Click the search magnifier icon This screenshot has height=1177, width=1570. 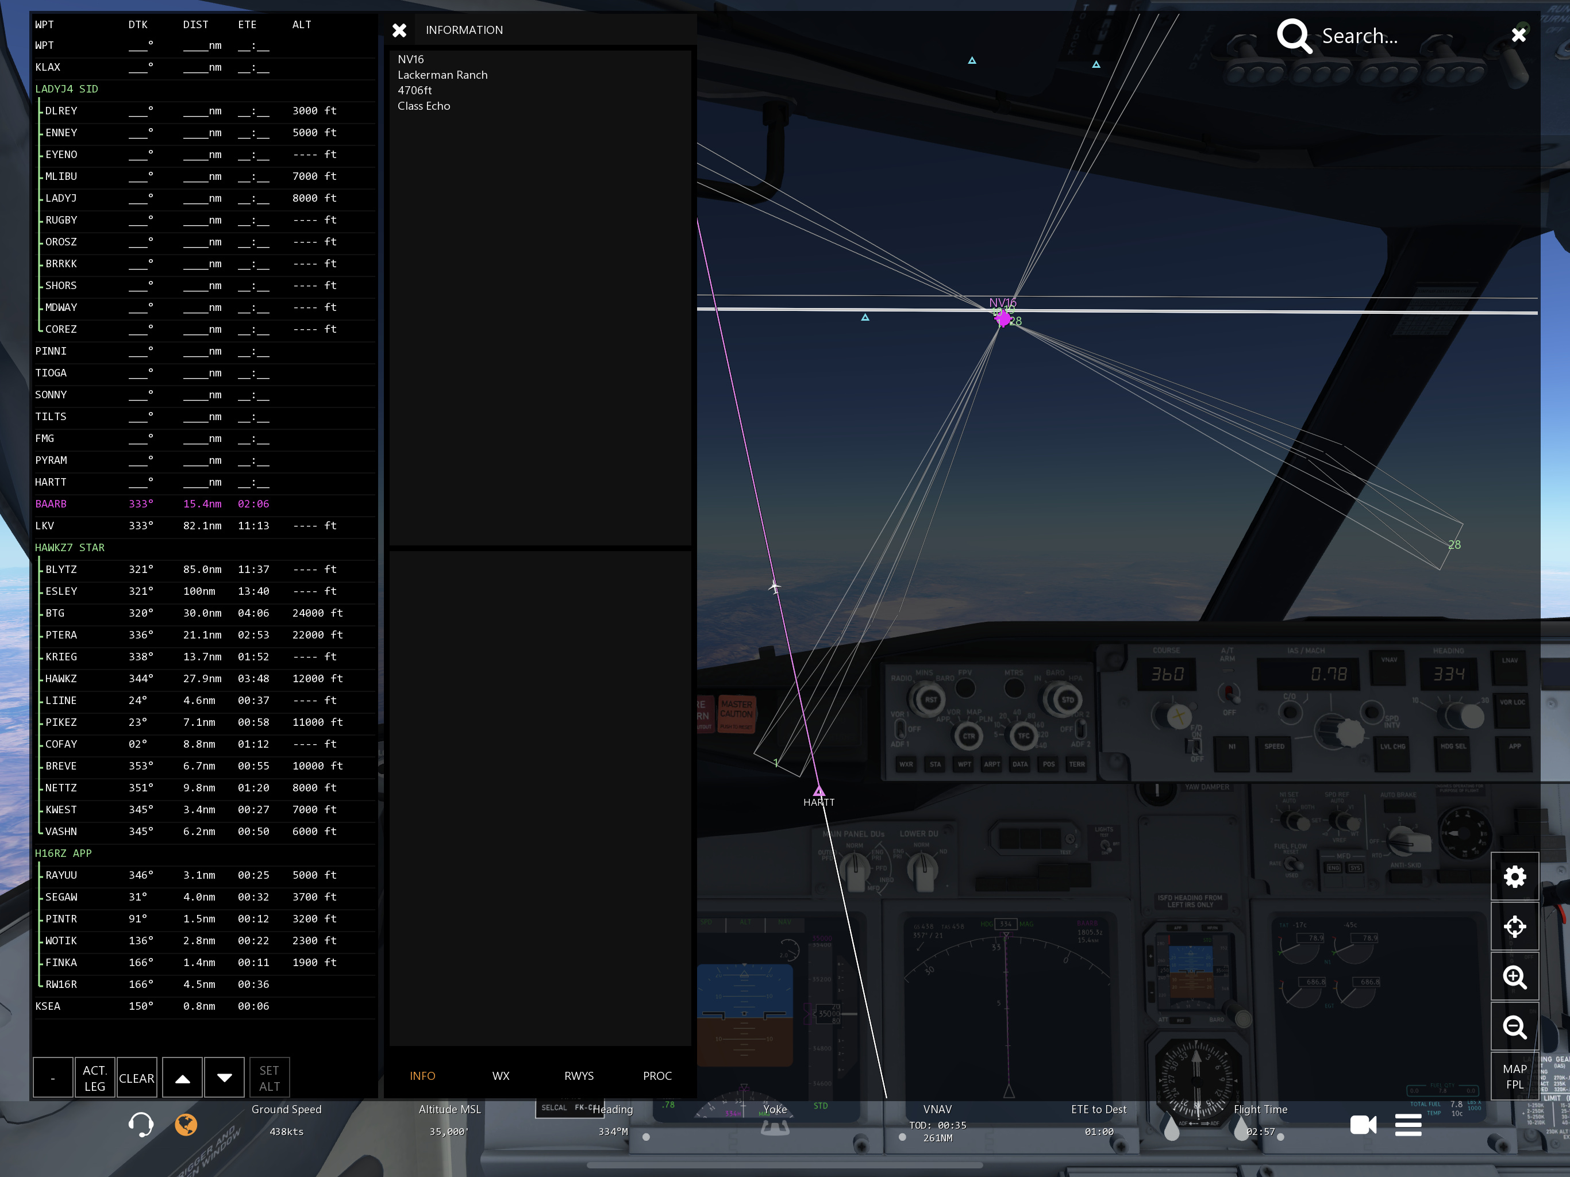(x=1294, y=36)
